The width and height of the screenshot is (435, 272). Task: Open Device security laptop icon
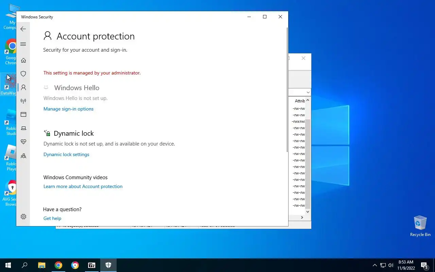click(23, 128)
